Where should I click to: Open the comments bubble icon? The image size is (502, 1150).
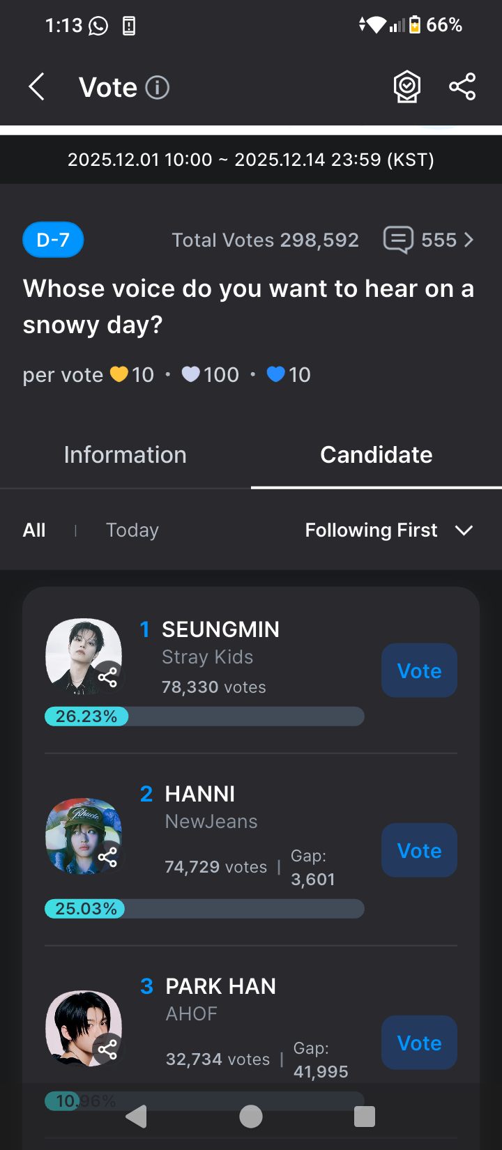coord(398,240)
